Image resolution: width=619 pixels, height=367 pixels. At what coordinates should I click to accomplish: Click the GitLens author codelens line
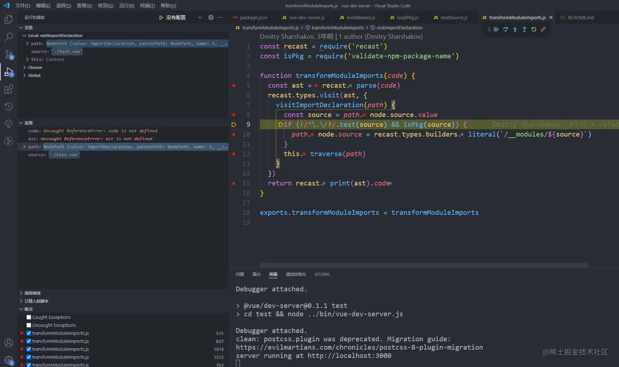coord(341,36)
